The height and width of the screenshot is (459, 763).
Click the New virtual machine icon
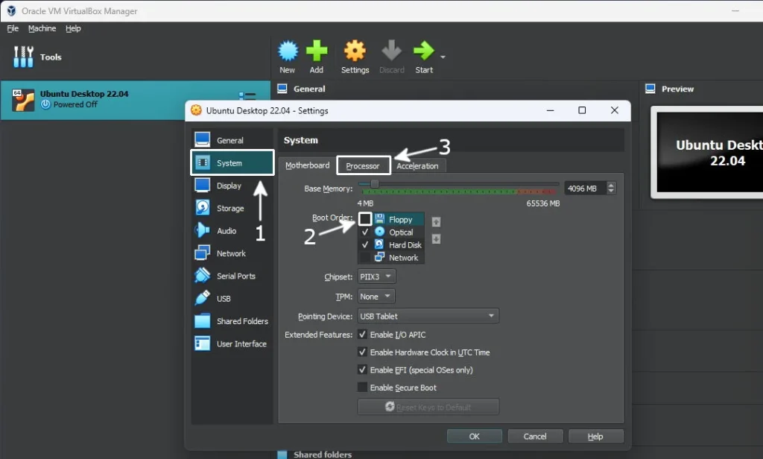(x=288, y=51)
